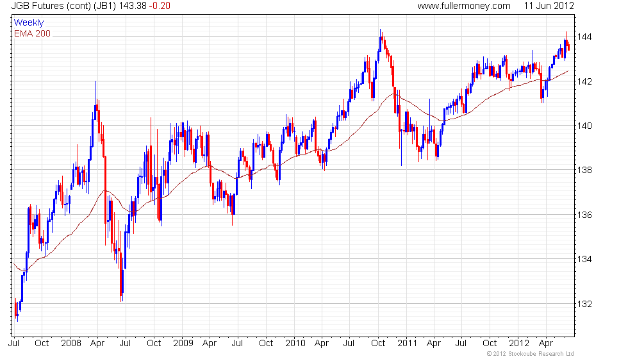Click the 2008 year label on the time axis

[71, 344]
